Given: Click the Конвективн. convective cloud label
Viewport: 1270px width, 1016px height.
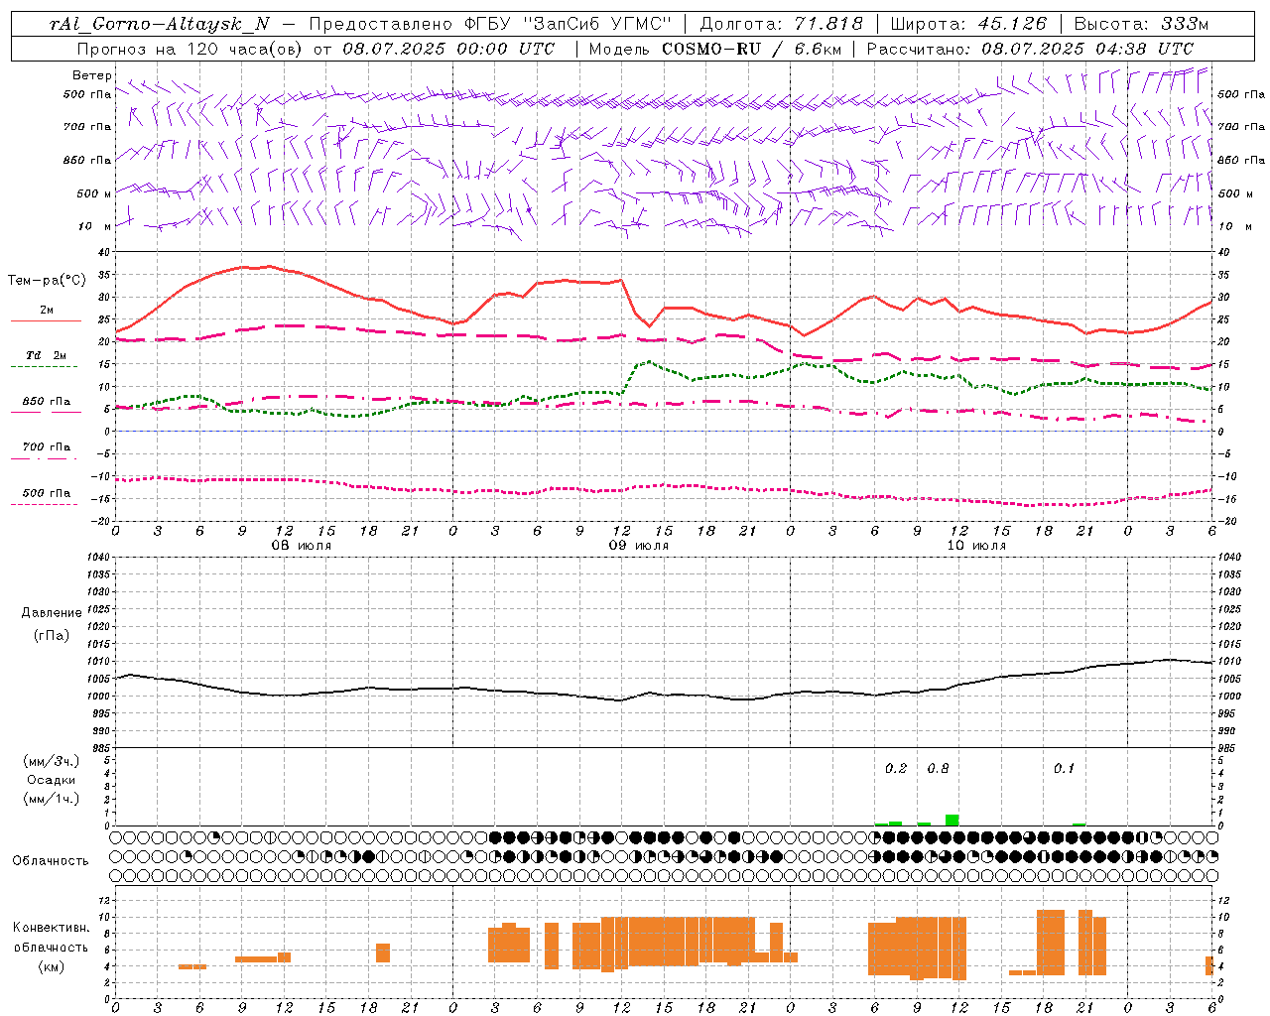Looking at the screenshot, I should [x=52, y=928].
